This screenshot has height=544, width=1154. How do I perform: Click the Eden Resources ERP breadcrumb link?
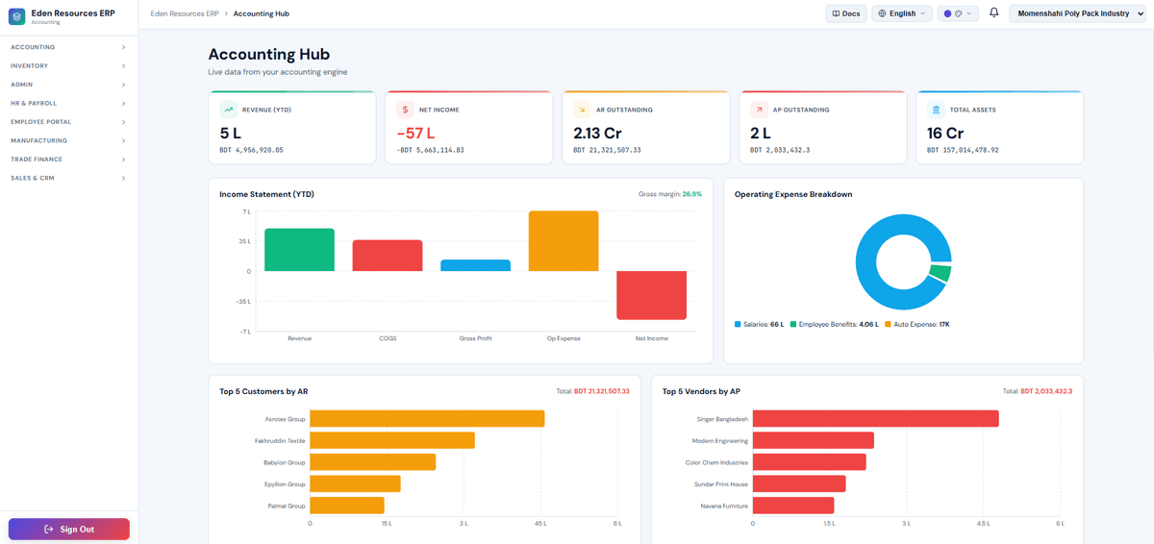(185, 13)
